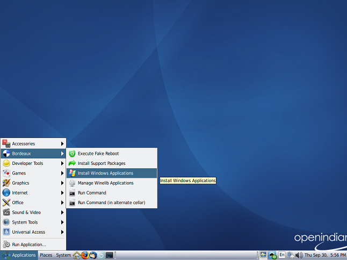Open the Terminal launcher in the panel
Image resolution: width=347 pixels, height=260 pixels.
pos(110,255)
